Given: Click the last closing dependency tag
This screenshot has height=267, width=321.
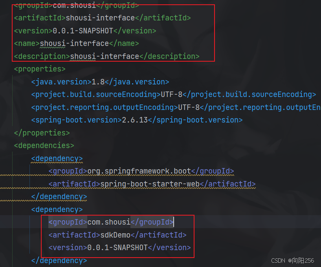Looking at the screenshot, I should 59,260.
